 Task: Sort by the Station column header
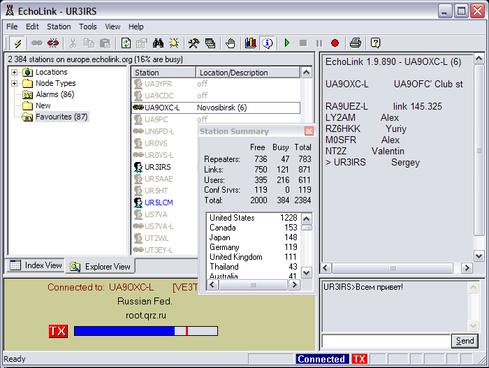click(163, 73)
